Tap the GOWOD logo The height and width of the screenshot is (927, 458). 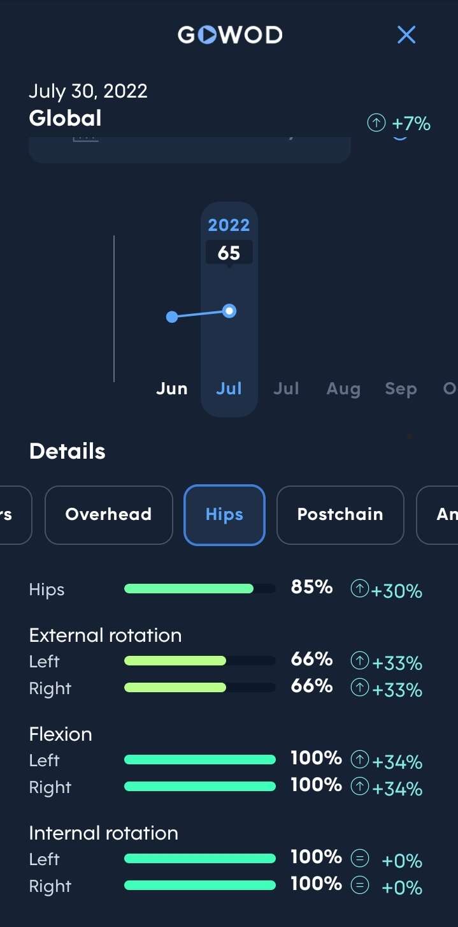click(229, 35)
